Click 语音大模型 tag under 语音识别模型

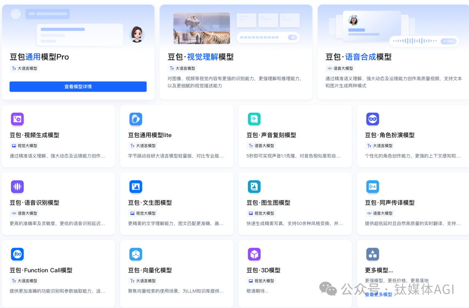tap(24, 213)
